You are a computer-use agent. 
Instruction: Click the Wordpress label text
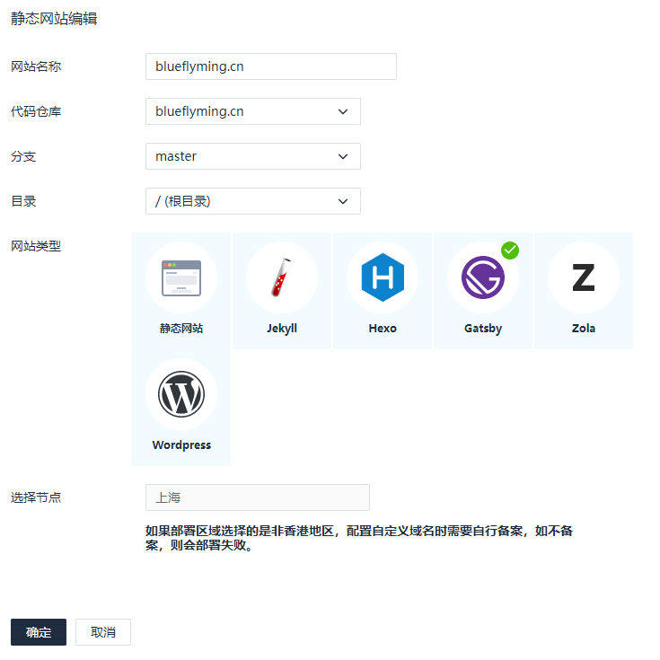tap(181, 444)
